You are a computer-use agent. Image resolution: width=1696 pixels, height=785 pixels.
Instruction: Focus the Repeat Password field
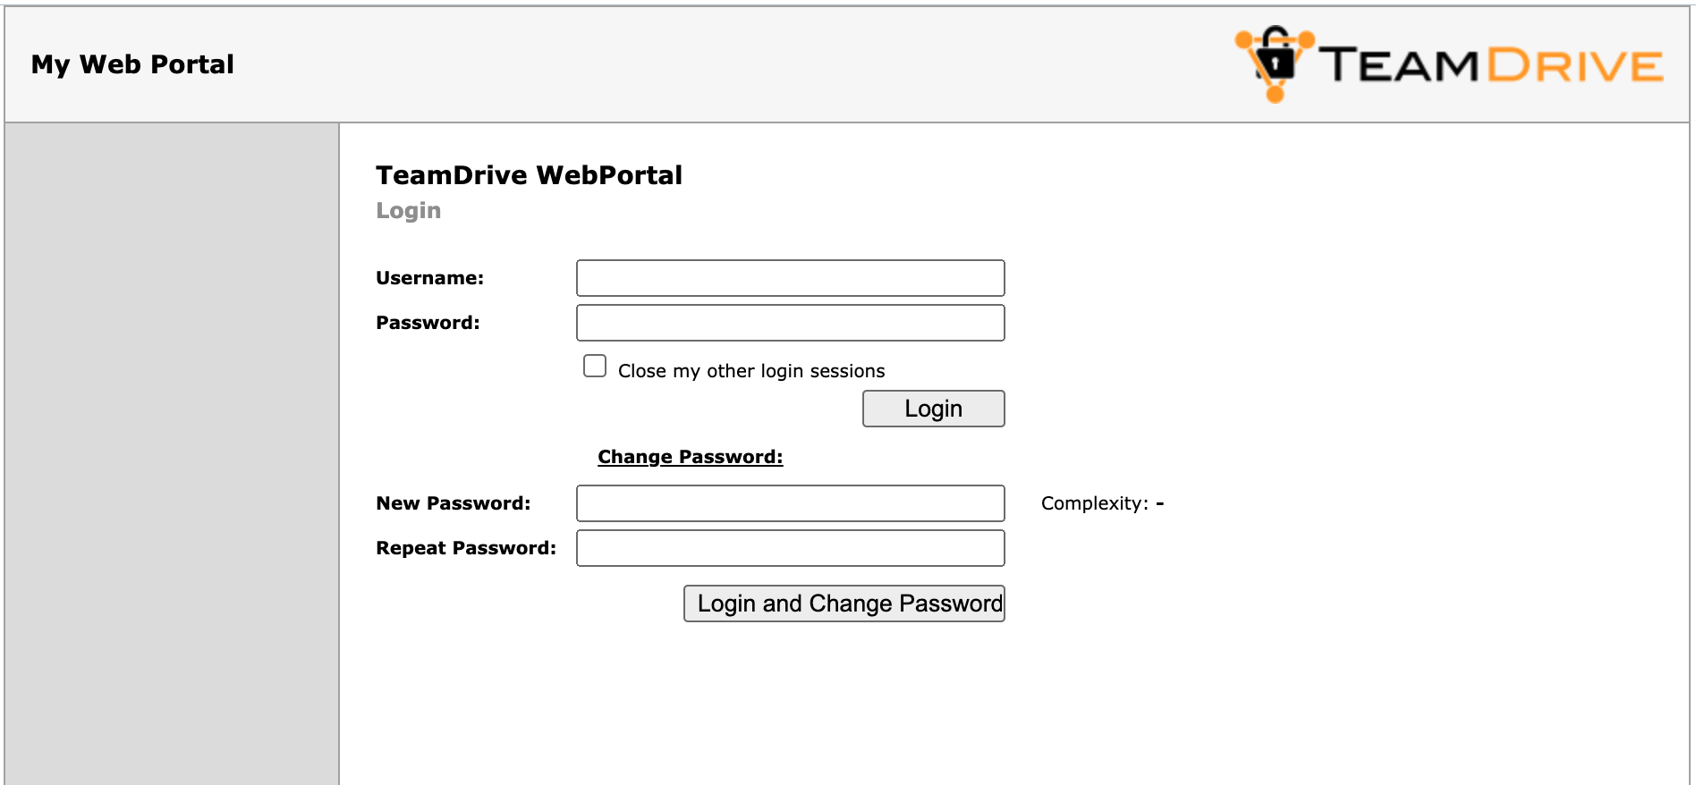790,548
